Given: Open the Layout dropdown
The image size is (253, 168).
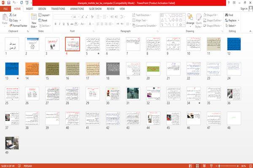Looking at the screenshot, I should [x=44, y=15].
